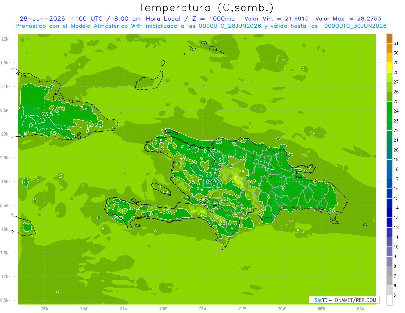Click the legend swatch between 25 and 26
Screen dimensions: 405x313
pos(389,96)
